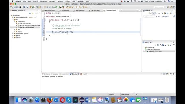Screen dimensions: 185x104
Task: Open the Refactor menu
Action: [x=44, y=1]
